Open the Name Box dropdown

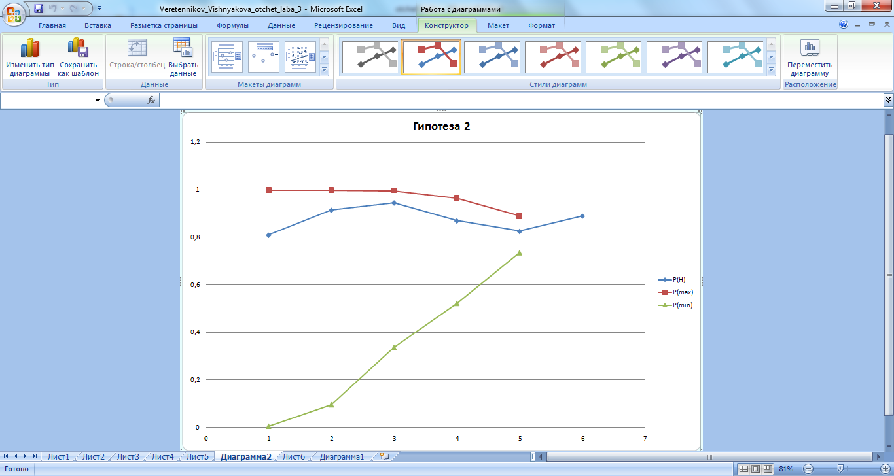coord(98,101)
